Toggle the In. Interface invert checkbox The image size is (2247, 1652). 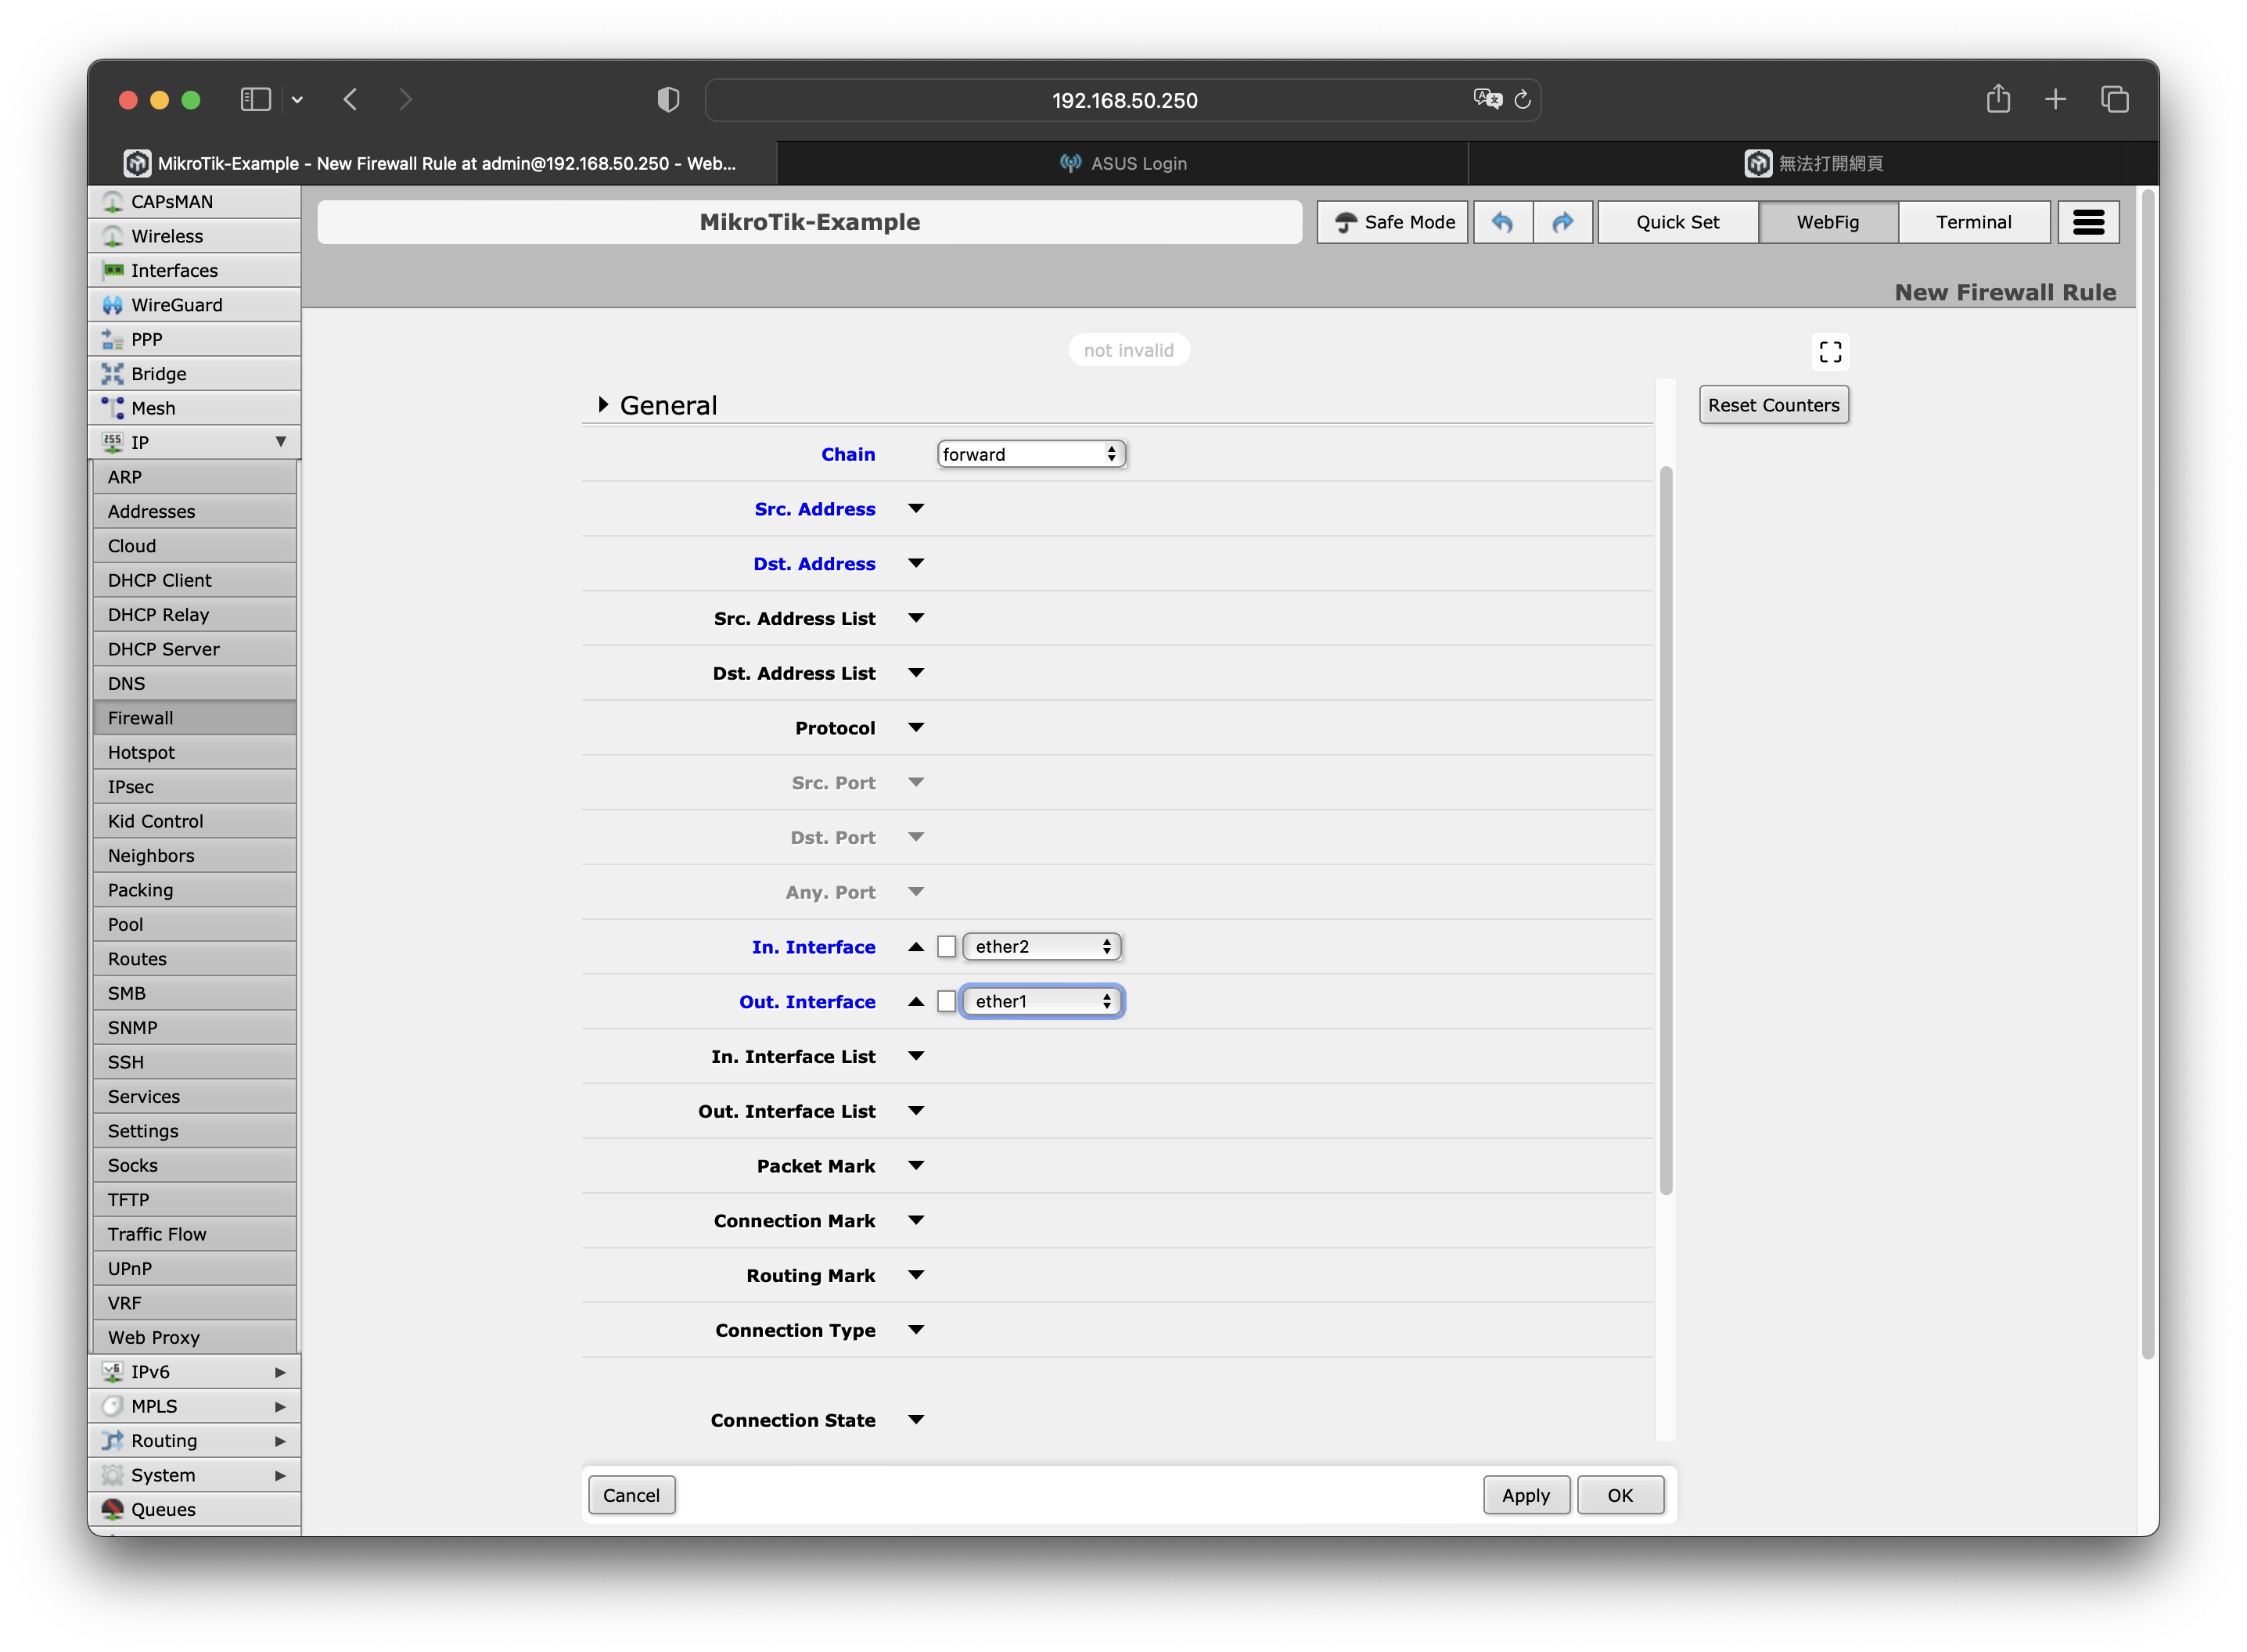[946, 947]
